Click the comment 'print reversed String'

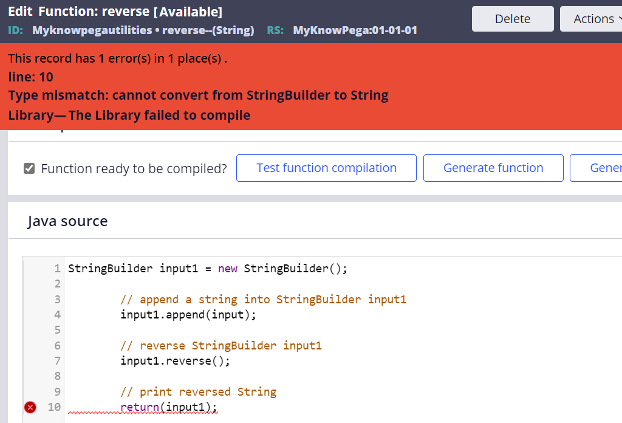pyautogui.click(x=199, y=392)
